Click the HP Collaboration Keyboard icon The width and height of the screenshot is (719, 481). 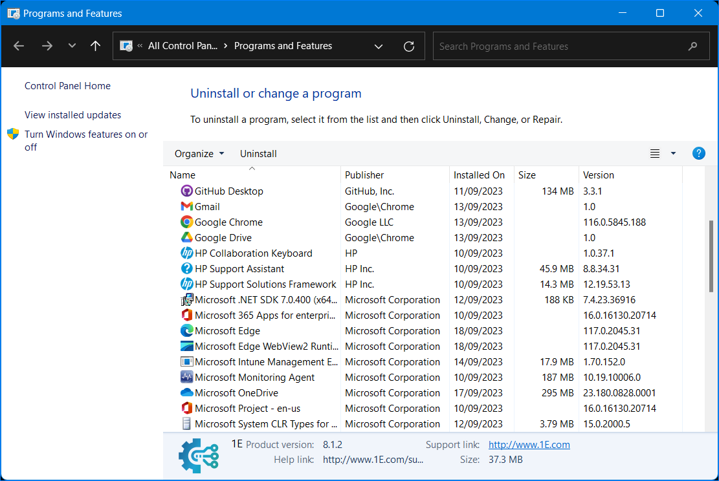coord(186,253)
